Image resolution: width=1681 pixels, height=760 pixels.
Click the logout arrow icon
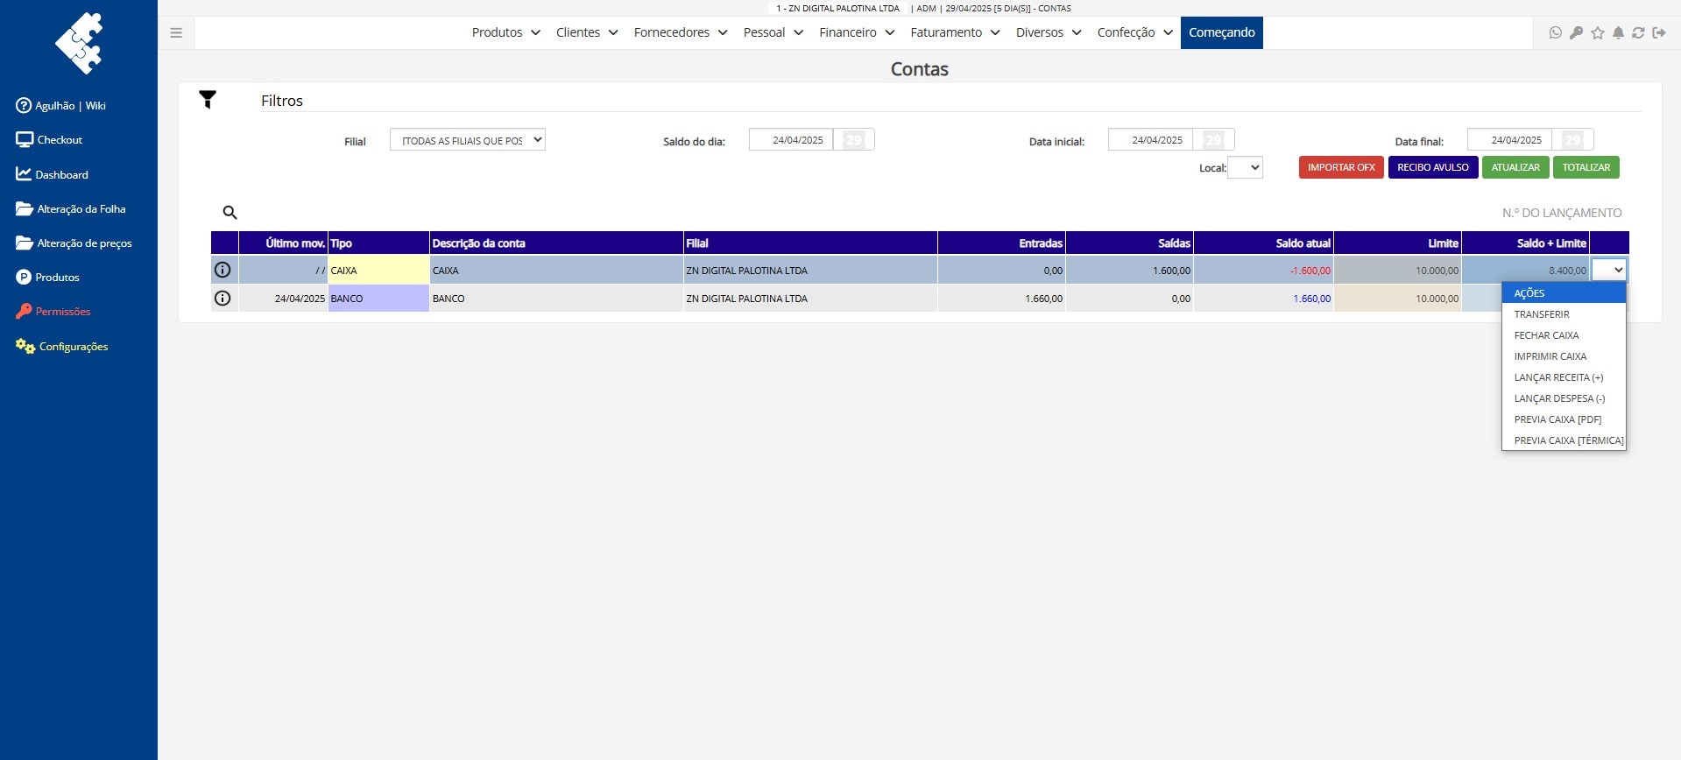[1659, 32]
